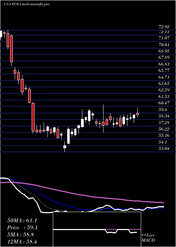176x247 pixels.
Task: Click the tall red candle falling to 56.22
Action: (x=33, y=117)
